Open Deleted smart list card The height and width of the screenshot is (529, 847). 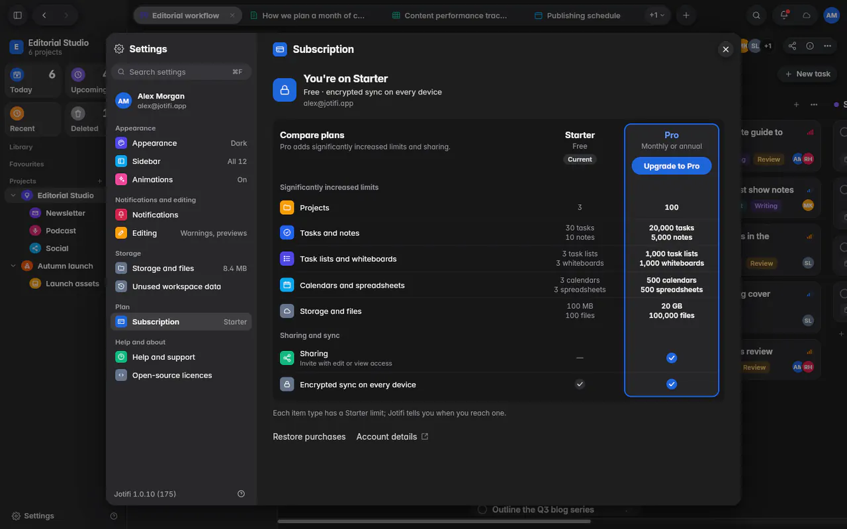point(87,119)
